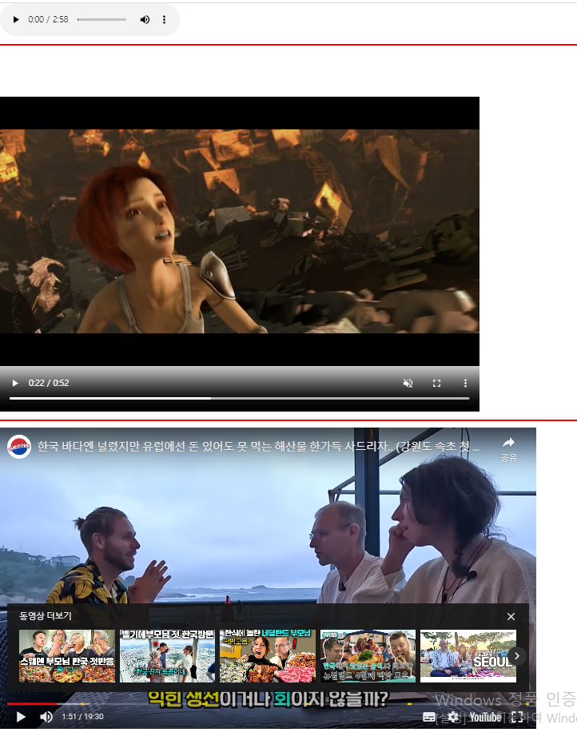
Task: Open YouTube video title link about 해산물
Action: (258, 447)
